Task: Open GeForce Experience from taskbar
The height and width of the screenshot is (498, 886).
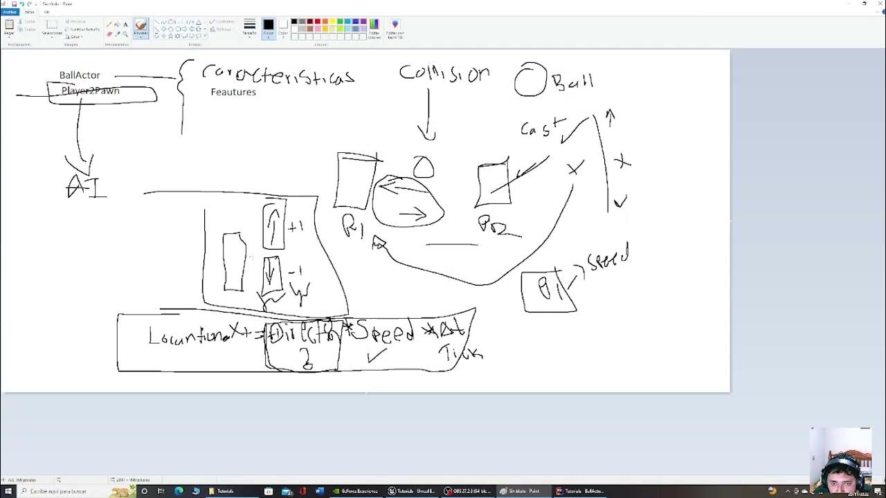Action: (355, 491)
